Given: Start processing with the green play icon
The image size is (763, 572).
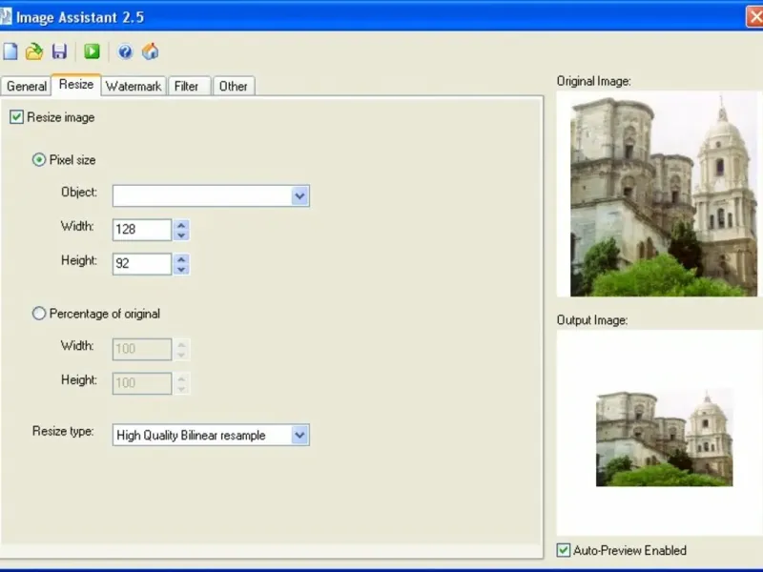Looking at the screenshot, I should coord(92,51).
